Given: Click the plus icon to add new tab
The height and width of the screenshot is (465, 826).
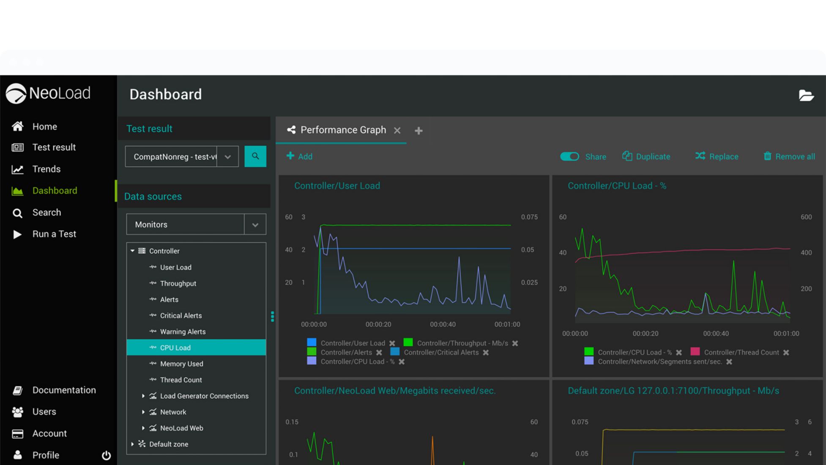Looking at the screenshot, I should coord(418,131).
